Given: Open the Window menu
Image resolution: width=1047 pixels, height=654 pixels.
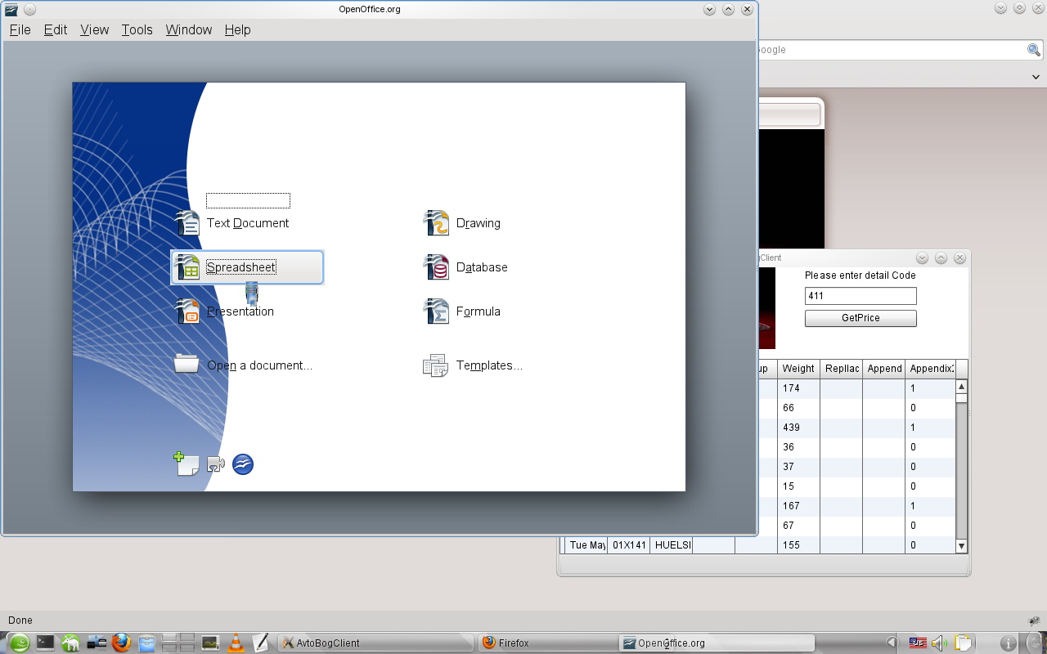Looking at the screenshot, I should (x=189, y=29).
